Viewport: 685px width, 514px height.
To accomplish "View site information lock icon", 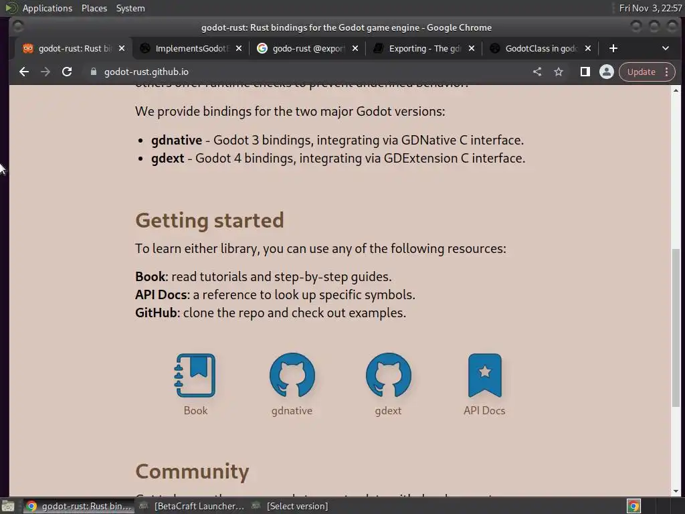I will coord(93,72).
